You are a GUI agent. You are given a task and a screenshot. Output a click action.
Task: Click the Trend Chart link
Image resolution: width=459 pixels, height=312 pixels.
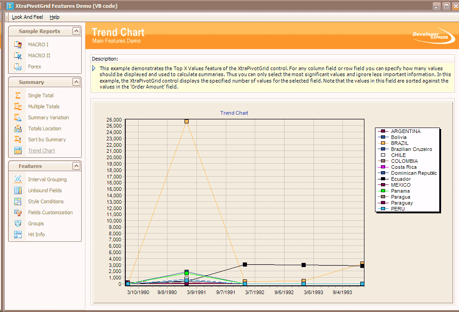(42, 151)
